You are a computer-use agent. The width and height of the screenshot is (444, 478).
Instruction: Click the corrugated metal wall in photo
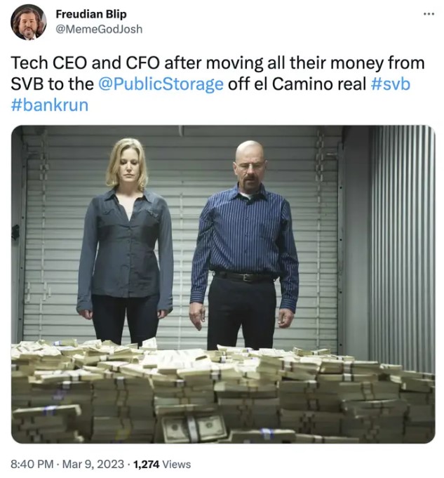click(x=402, y=244)
